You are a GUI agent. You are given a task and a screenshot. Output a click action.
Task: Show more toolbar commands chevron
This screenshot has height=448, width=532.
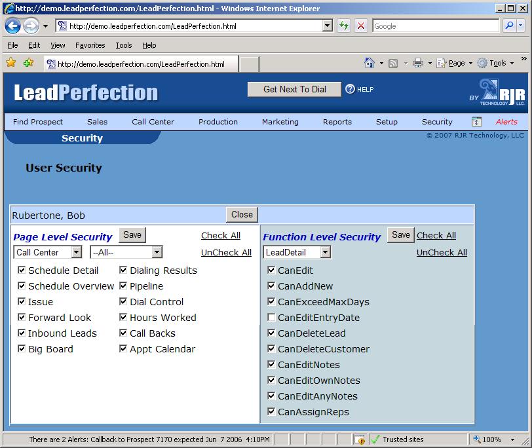point(524,59)
